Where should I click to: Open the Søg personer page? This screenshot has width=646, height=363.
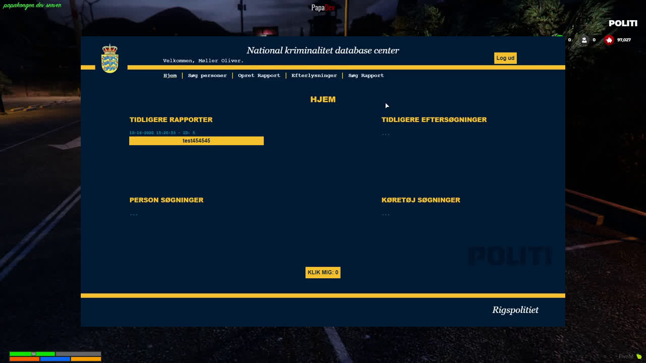click(207, 76)
